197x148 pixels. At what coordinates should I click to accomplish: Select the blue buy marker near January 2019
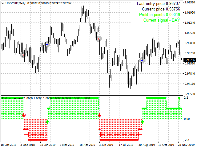tap(47, 44)
